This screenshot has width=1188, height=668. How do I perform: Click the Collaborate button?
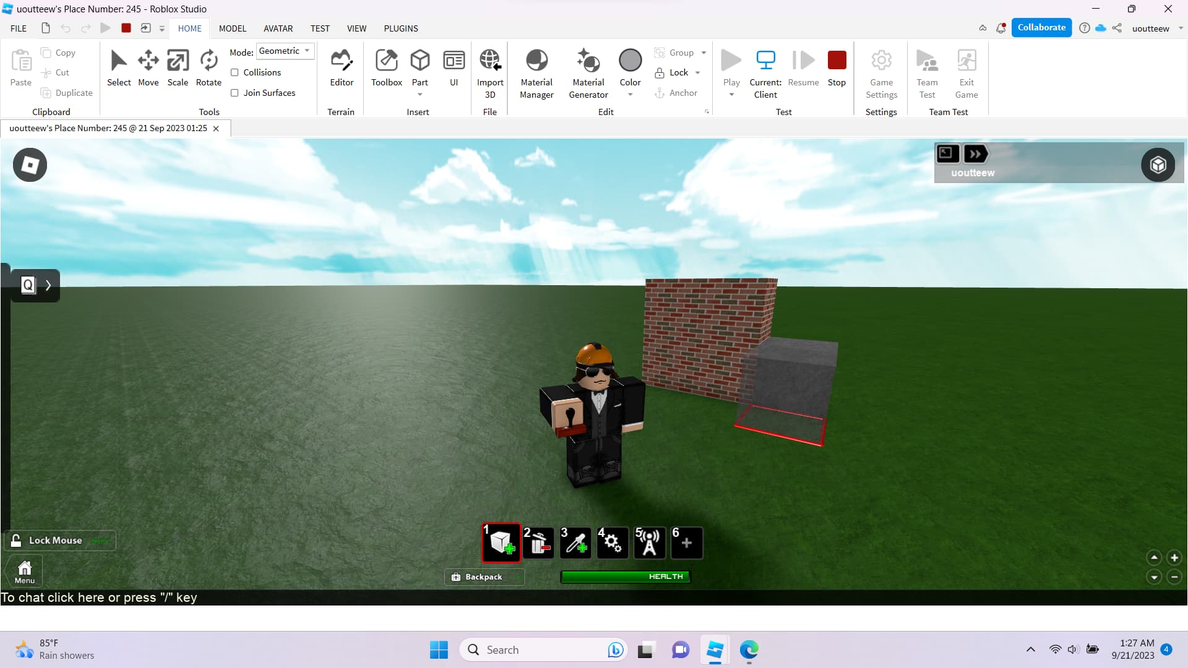pos(1041,28)
